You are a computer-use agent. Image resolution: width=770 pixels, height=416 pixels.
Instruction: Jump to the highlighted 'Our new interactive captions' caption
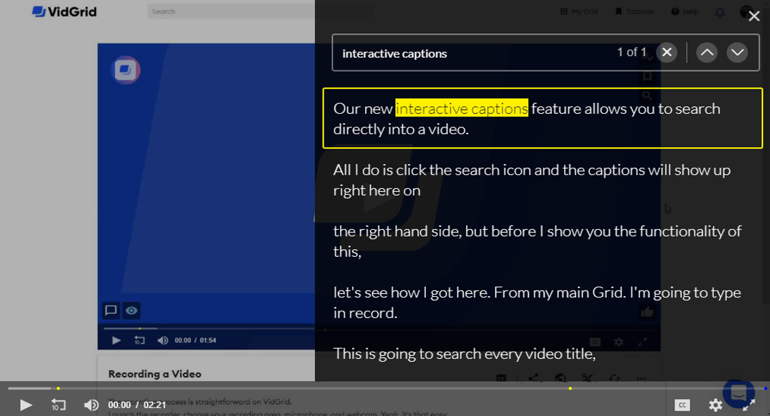pyautogui.click(x=542, y=119)
